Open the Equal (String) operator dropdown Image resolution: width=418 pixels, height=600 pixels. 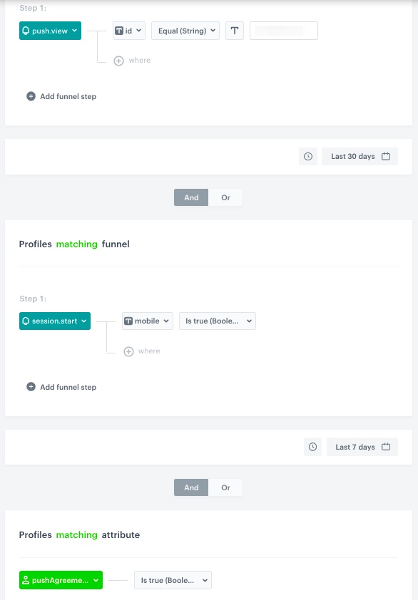185,30
